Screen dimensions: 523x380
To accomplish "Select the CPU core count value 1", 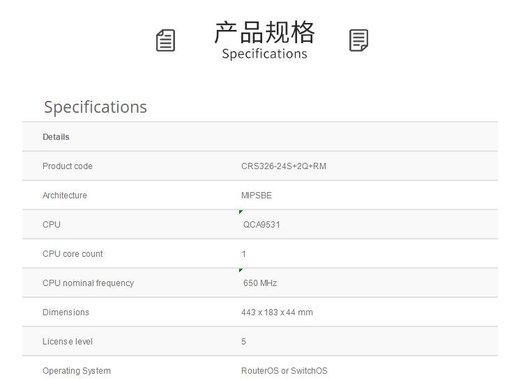I will click(244, 254).
